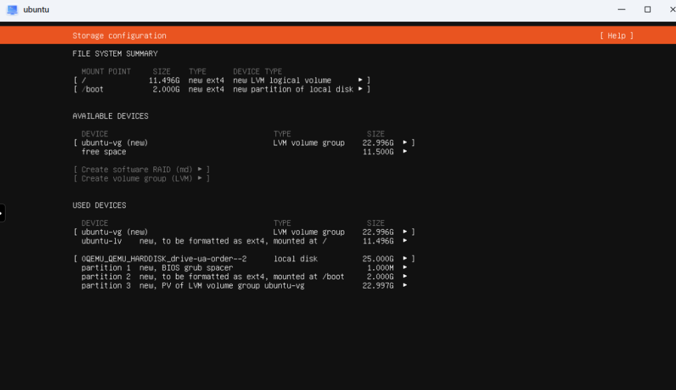Screen dimensions: 676x390
Task: Expand arrow for /boot partition row
Action: pyautogui.click(x=361, y=89)
